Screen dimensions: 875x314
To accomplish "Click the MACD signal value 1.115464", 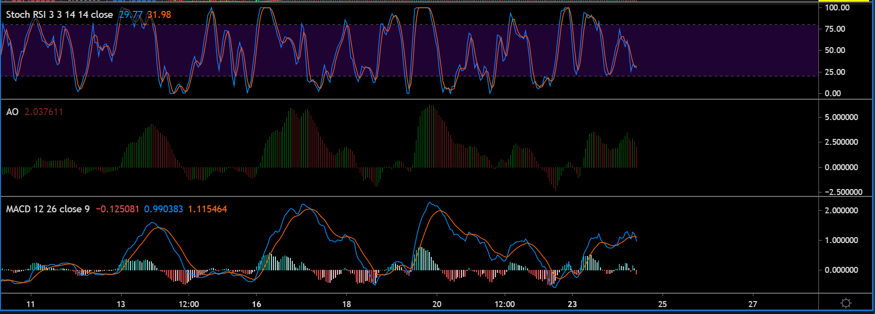I will click(x=207, y=209).
